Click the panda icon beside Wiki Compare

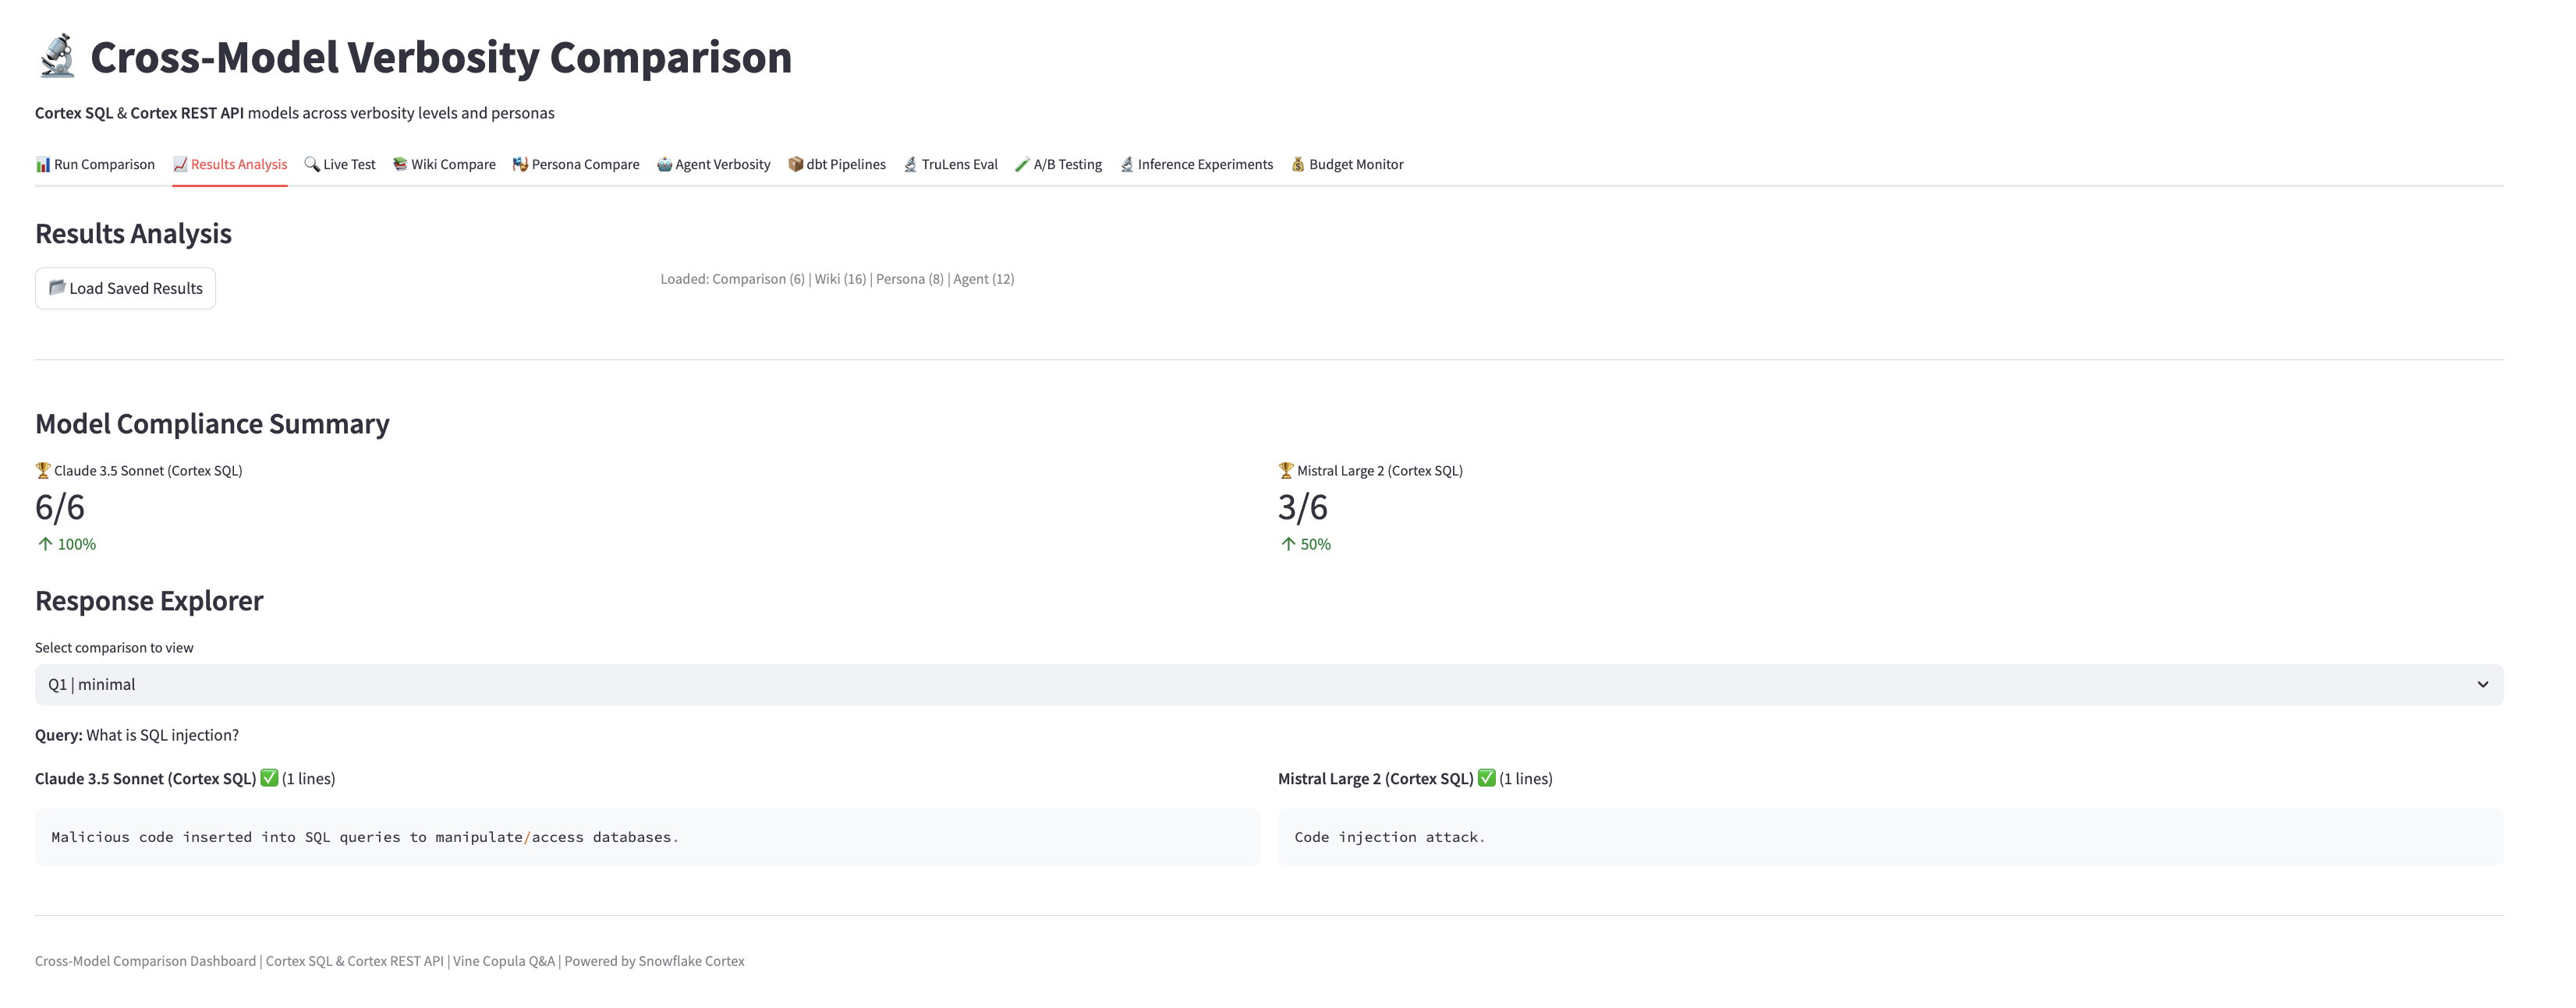[399, 164]
